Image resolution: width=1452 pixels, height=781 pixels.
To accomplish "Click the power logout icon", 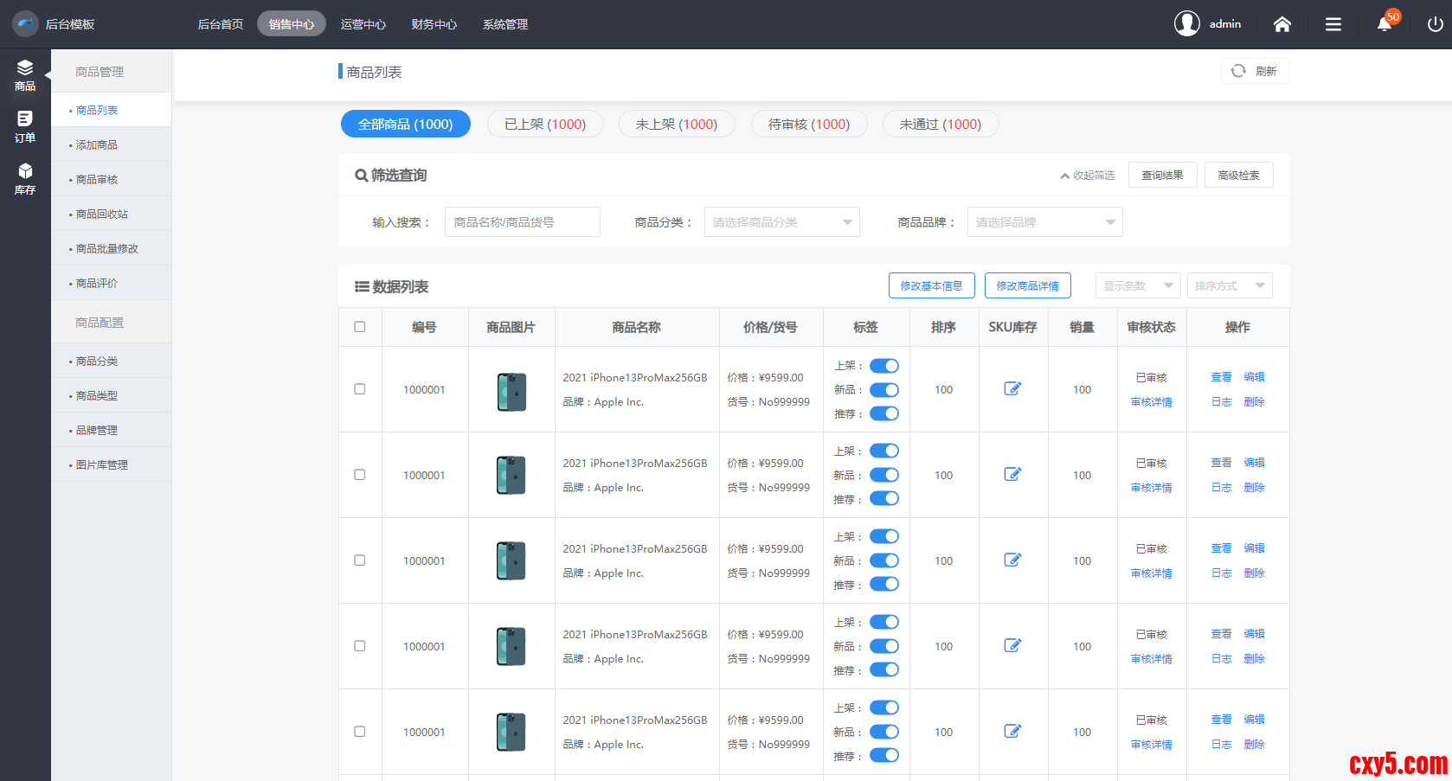I will click(x=1435, y=24).
